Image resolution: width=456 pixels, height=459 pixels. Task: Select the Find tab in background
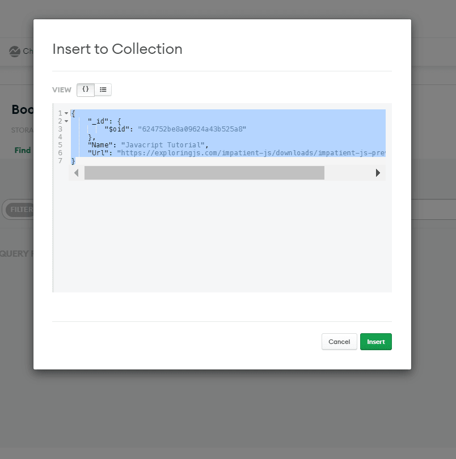[23, 150]
